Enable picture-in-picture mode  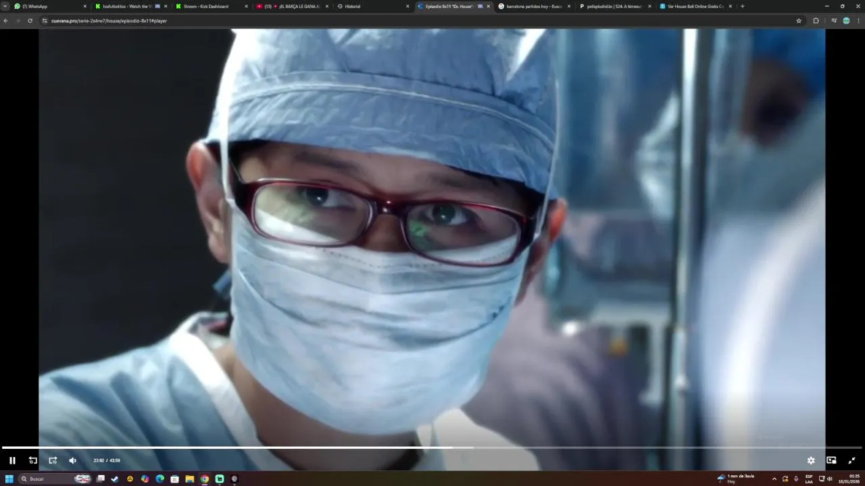tap(831, 460)
